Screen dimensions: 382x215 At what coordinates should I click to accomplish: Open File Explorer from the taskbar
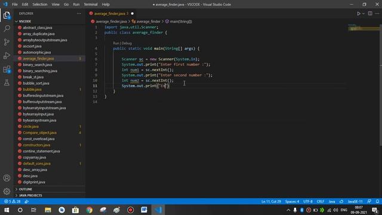click(x=48, y=210)
